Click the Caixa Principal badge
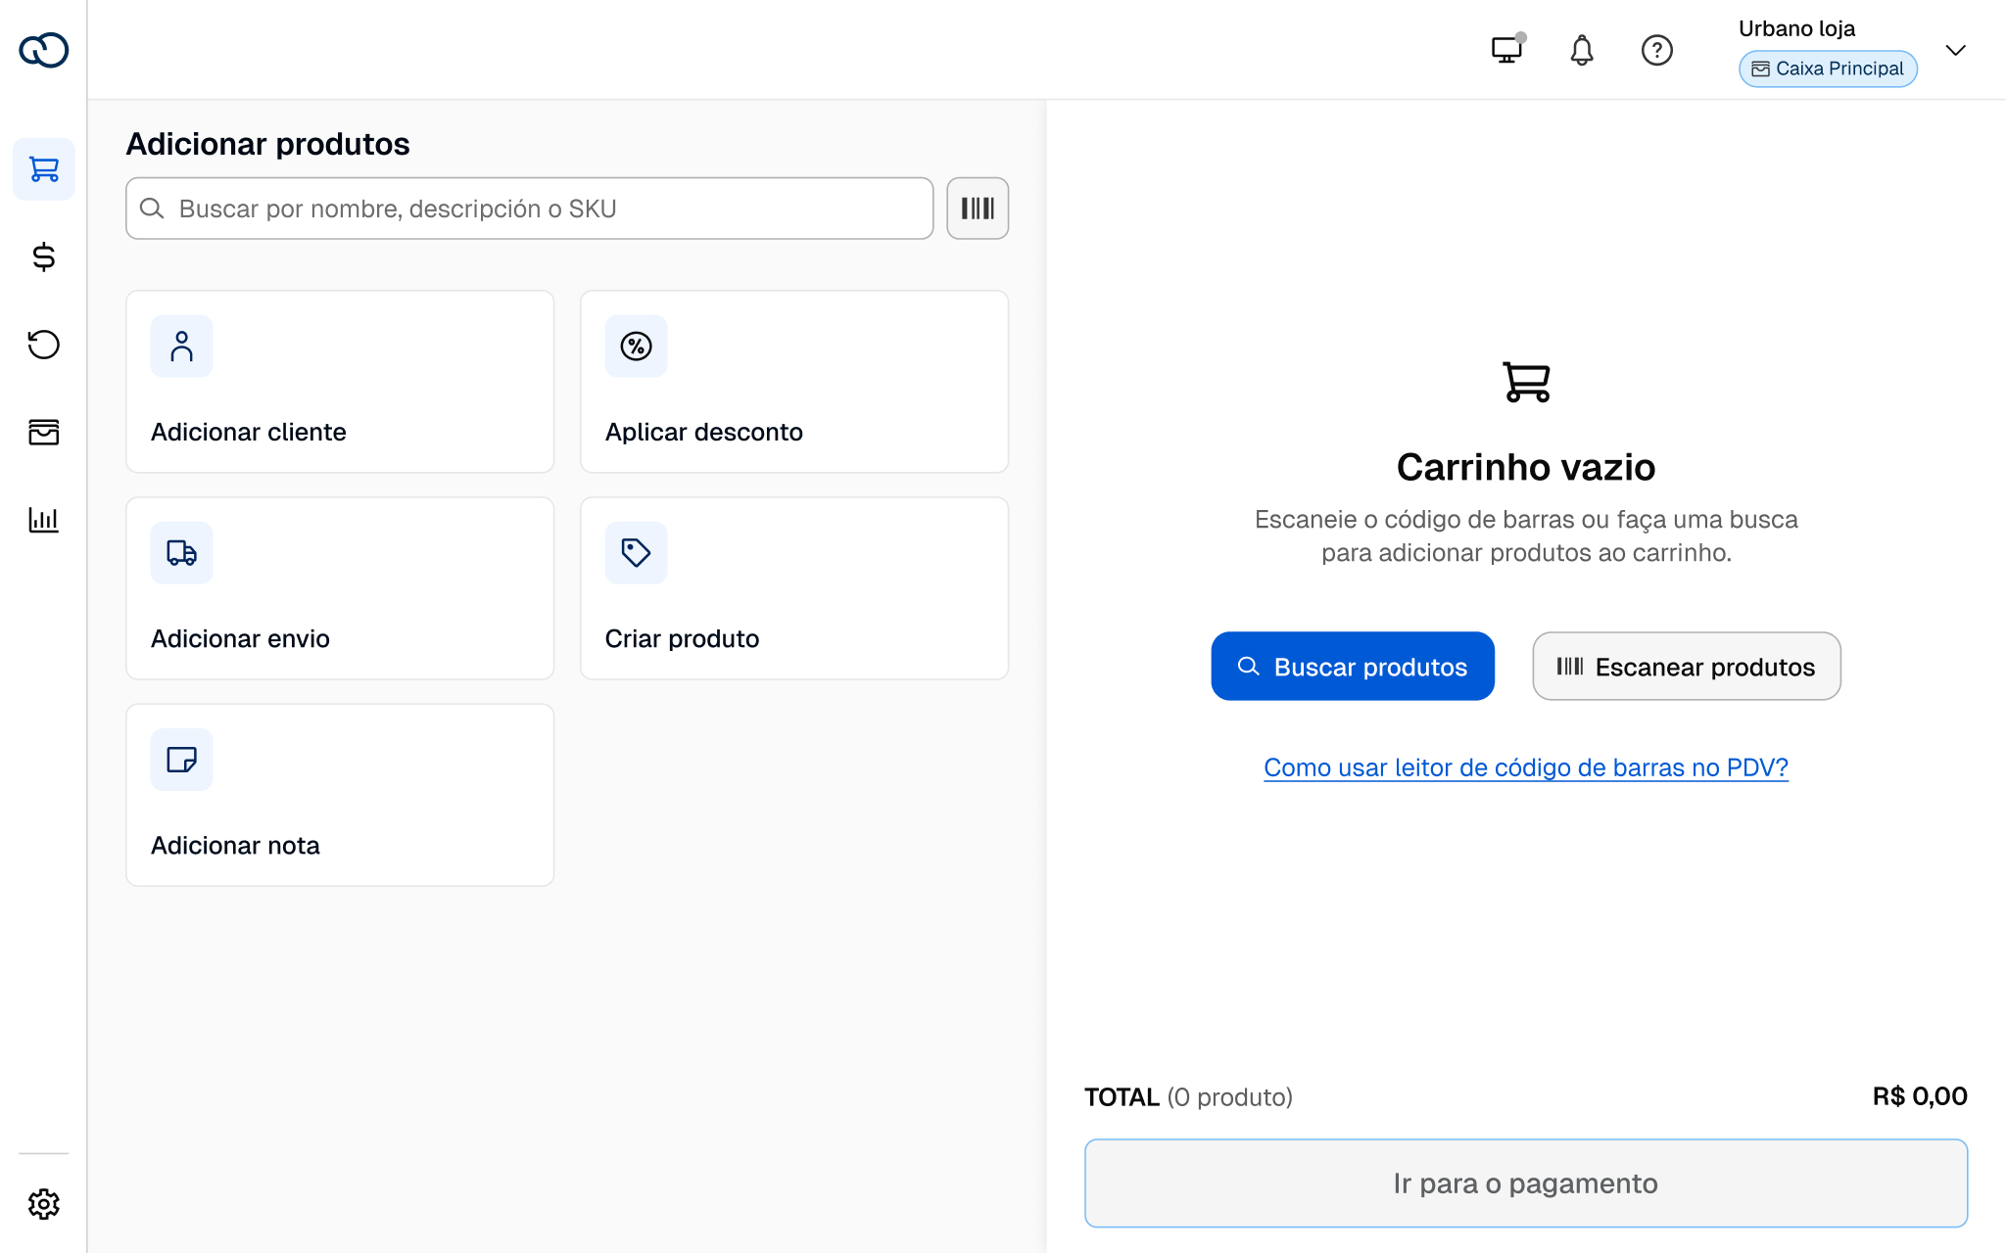2006x1253 pixels. (1828, 69)
